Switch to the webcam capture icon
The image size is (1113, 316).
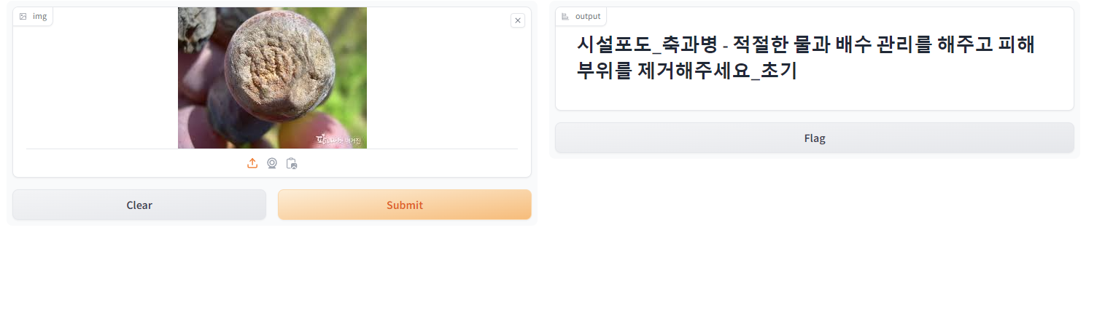[x=272, y=163]
